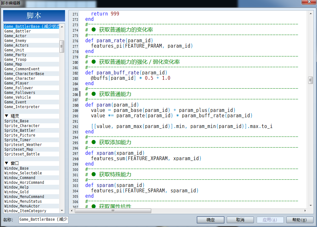Click the 取消 button

[x=240, y=220]
